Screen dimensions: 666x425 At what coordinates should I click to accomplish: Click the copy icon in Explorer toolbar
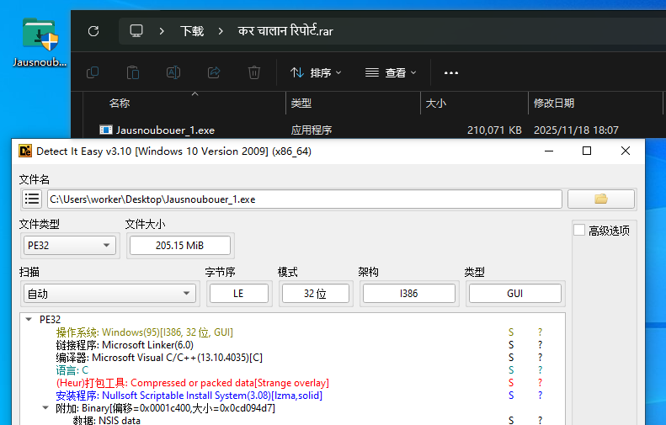[93, 72]
